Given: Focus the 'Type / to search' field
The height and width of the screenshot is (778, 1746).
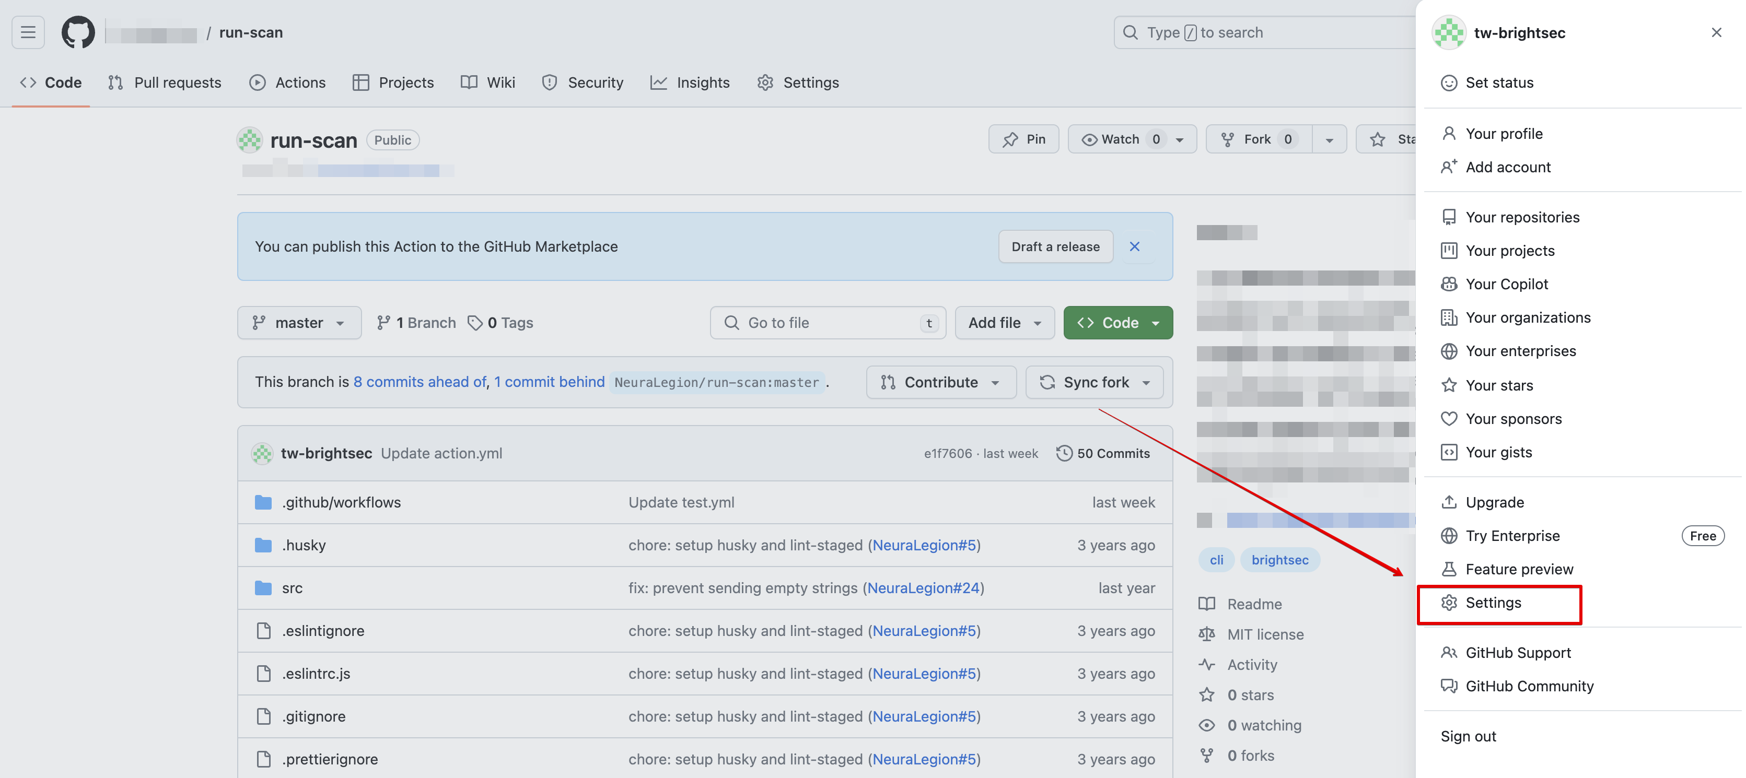Looking at the screenshot, I should coord(1264,32).
